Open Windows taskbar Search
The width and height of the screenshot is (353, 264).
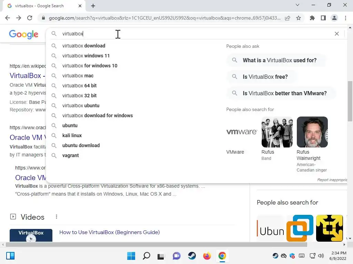(x=147, y=256)
